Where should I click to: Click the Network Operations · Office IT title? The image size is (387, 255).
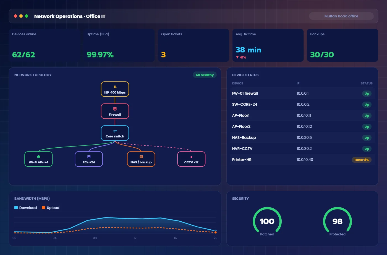[70, 16]
